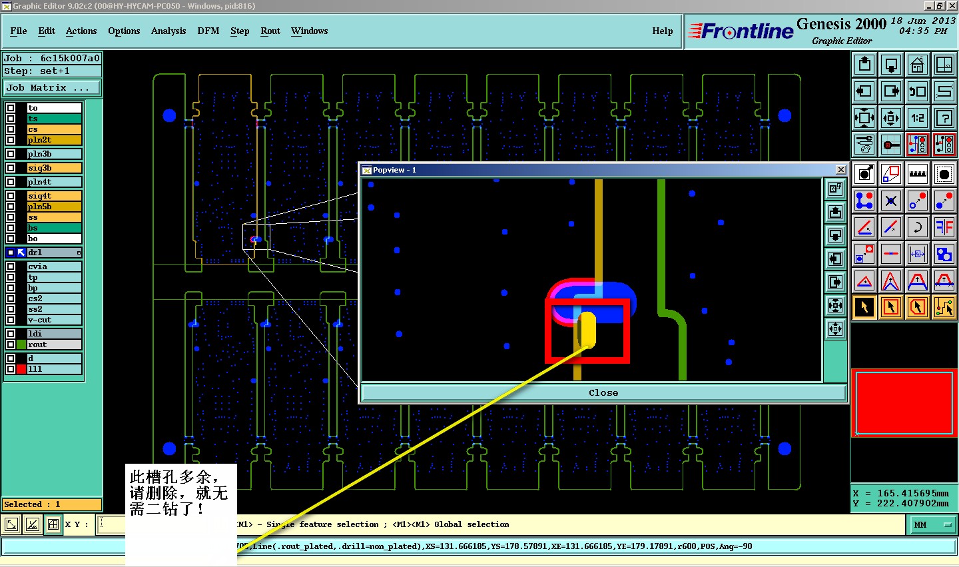
Task: Click the Popview pan up icon
Action: point(835,213)
